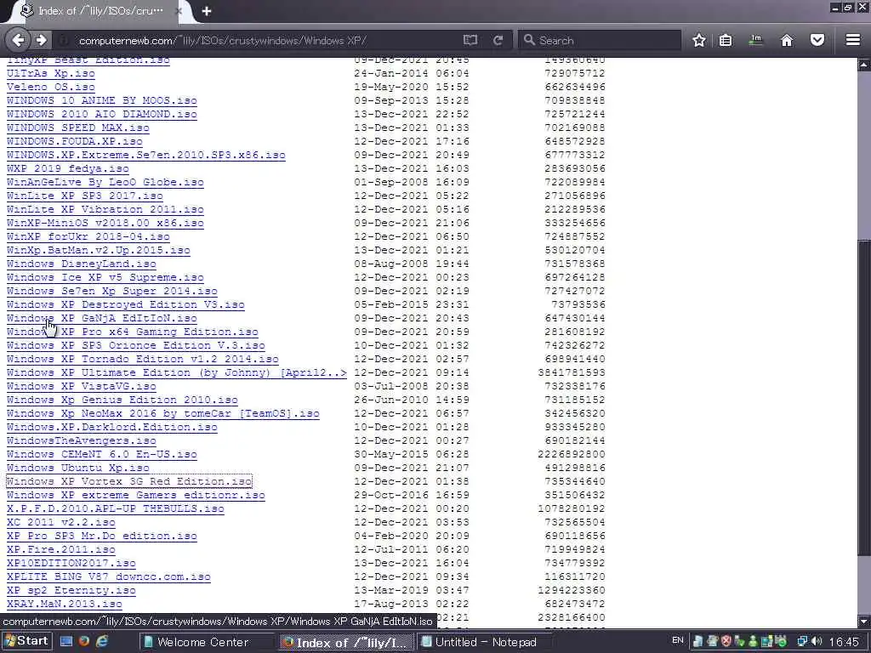Show site identity info icon
Screen dimensions: 871x653
[65, 41]
